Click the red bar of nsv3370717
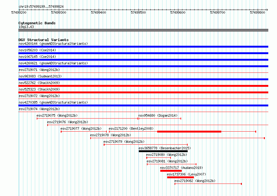The image size is (277, 196). (171, 171)
